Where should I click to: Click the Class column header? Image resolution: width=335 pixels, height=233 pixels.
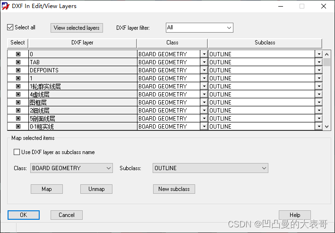pos(172,43)
